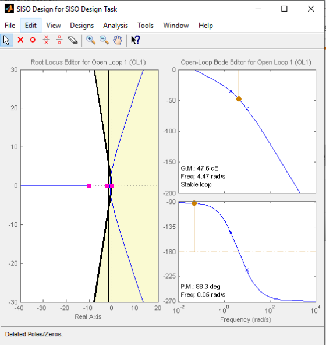Click the orange gain margin marker on magnitude plot
Screen dimensions: 326x345
click(x=239, y=99)
